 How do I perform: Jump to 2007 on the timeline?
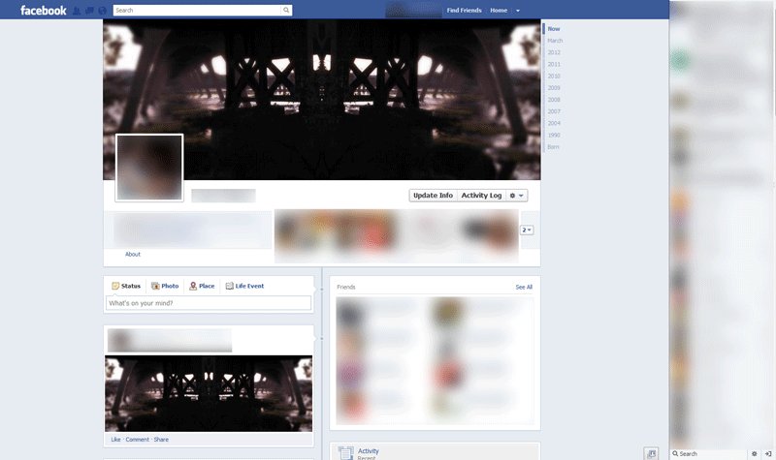pyautogui.click(x=554, y=111)
